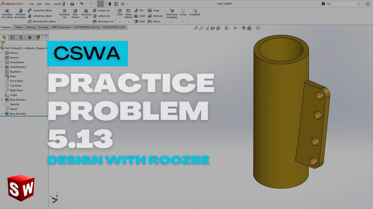Open the View Settings monitor icon
373x209 pixels.
click(258, 28)
